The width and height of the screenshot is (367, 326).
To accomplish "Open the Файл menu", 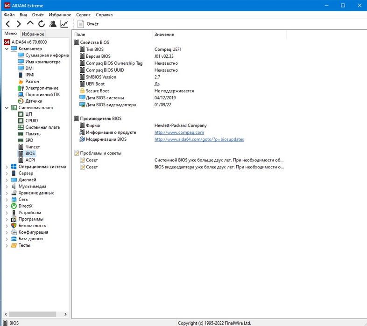I will (x=9, y=15).
